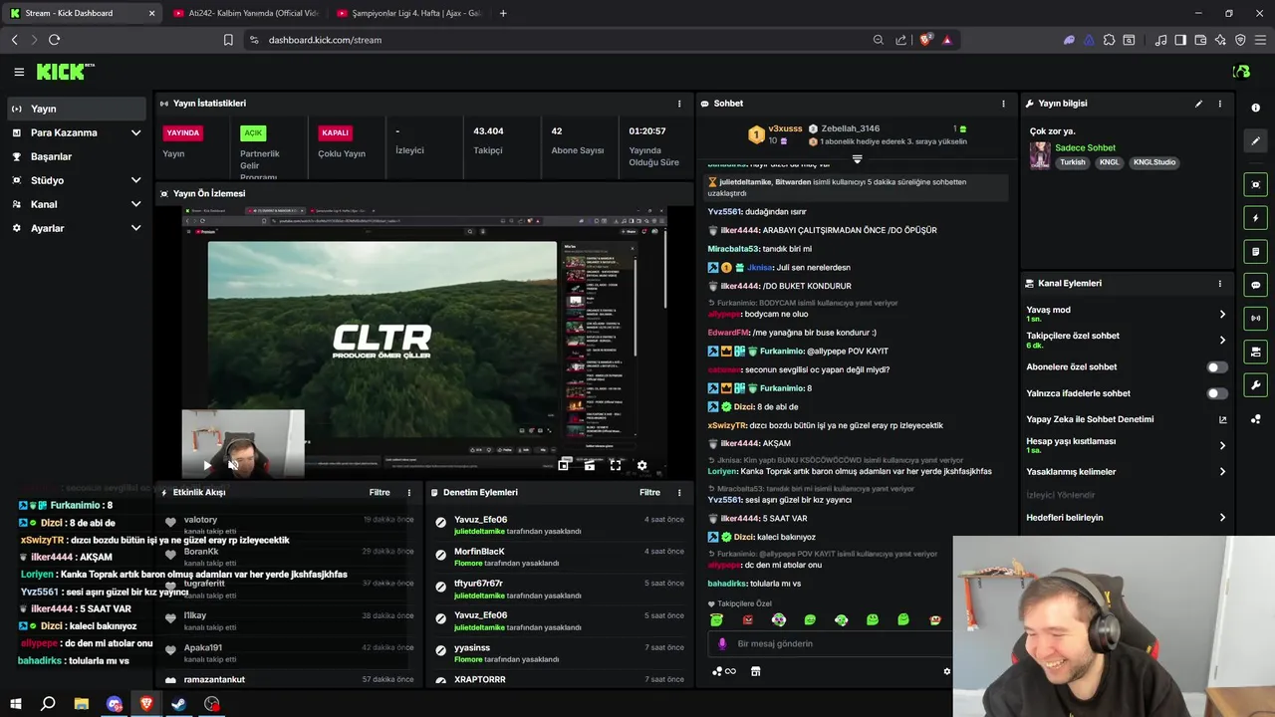The height and width of the screenshot is (717, 1275).
Task: Open Takipçilere özel sohbet options chevron
Action: [x=1222, y=341]
